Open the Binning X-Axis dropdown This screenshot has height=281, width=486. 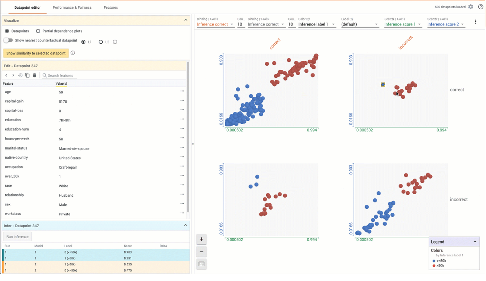215,24
